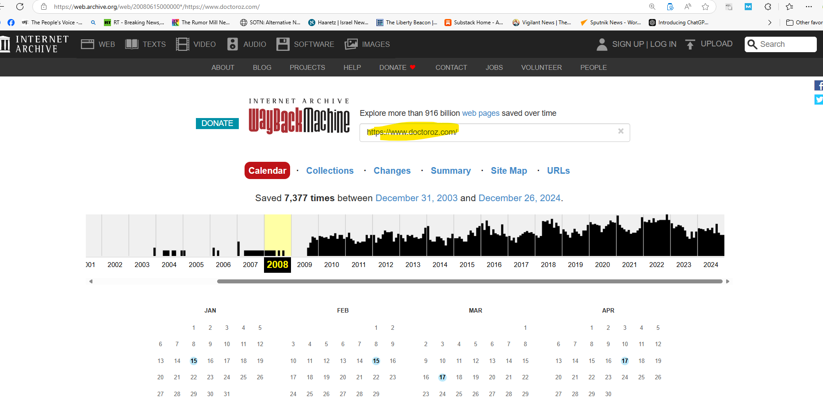Open Haaretz Israel News bookmark

[x=338, y=23]
